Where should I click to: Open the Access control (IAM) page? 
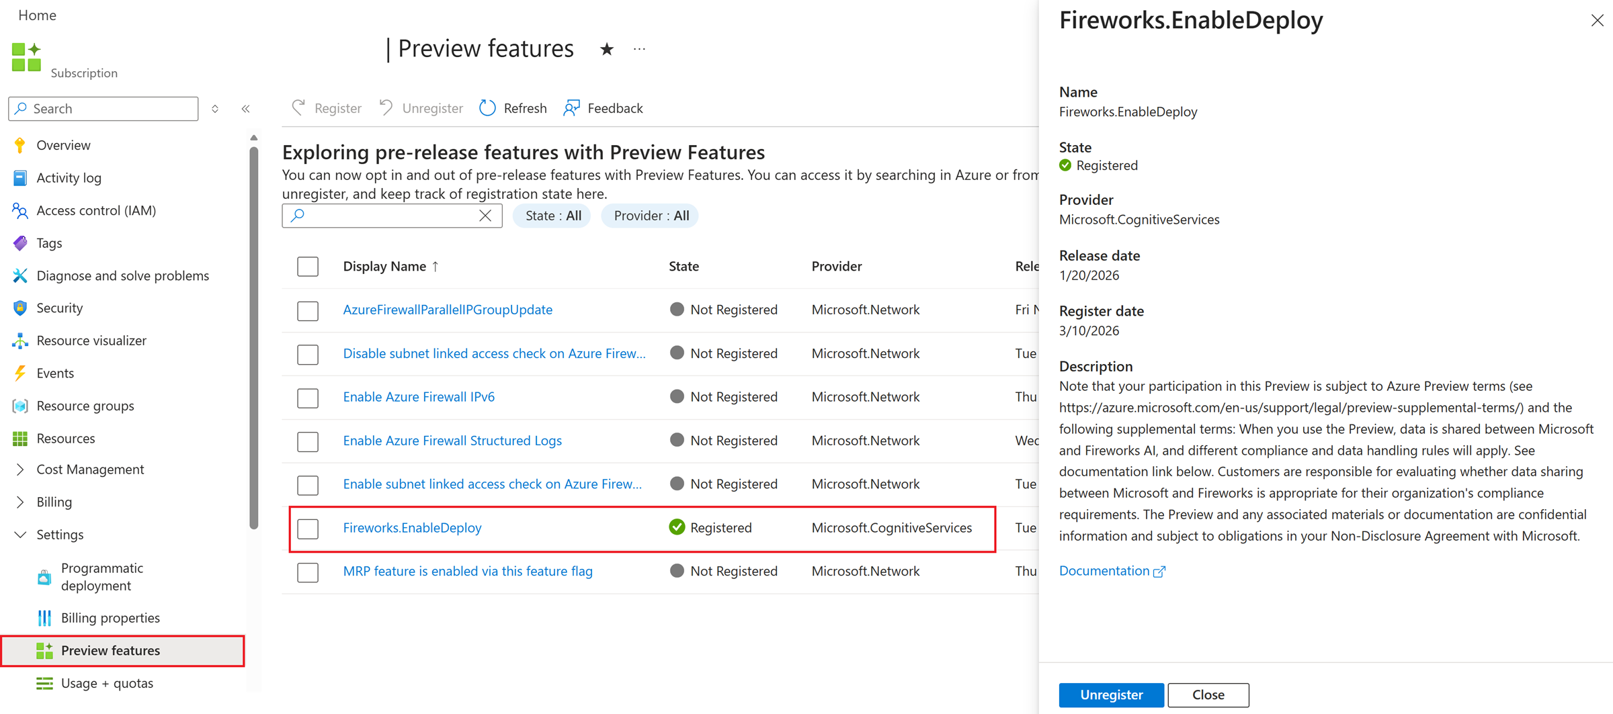pyautogui.click(x=96, y=210)
